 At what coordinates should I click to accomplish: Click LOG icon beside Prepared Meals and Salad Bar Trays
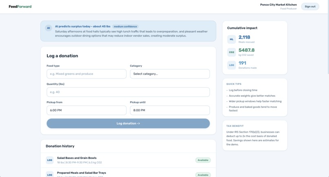click(50, 175)
